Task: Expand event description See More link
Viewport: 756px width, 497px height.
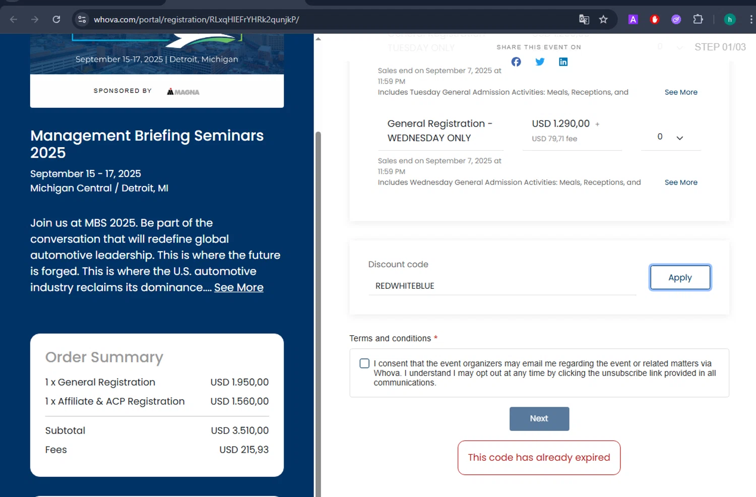Action: click(239, 287)
